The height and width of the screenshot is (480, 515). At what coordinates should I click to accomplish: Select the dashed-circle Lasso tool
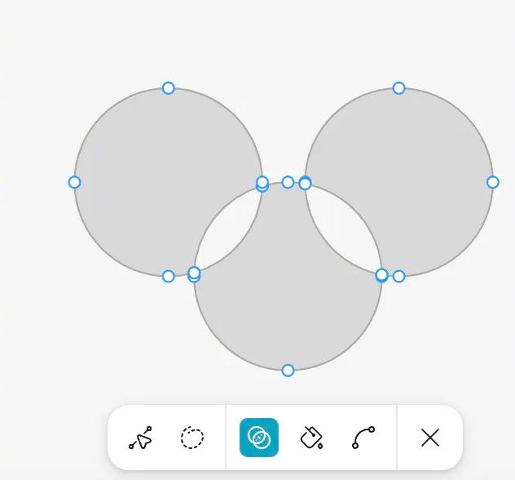click(192, 438)
